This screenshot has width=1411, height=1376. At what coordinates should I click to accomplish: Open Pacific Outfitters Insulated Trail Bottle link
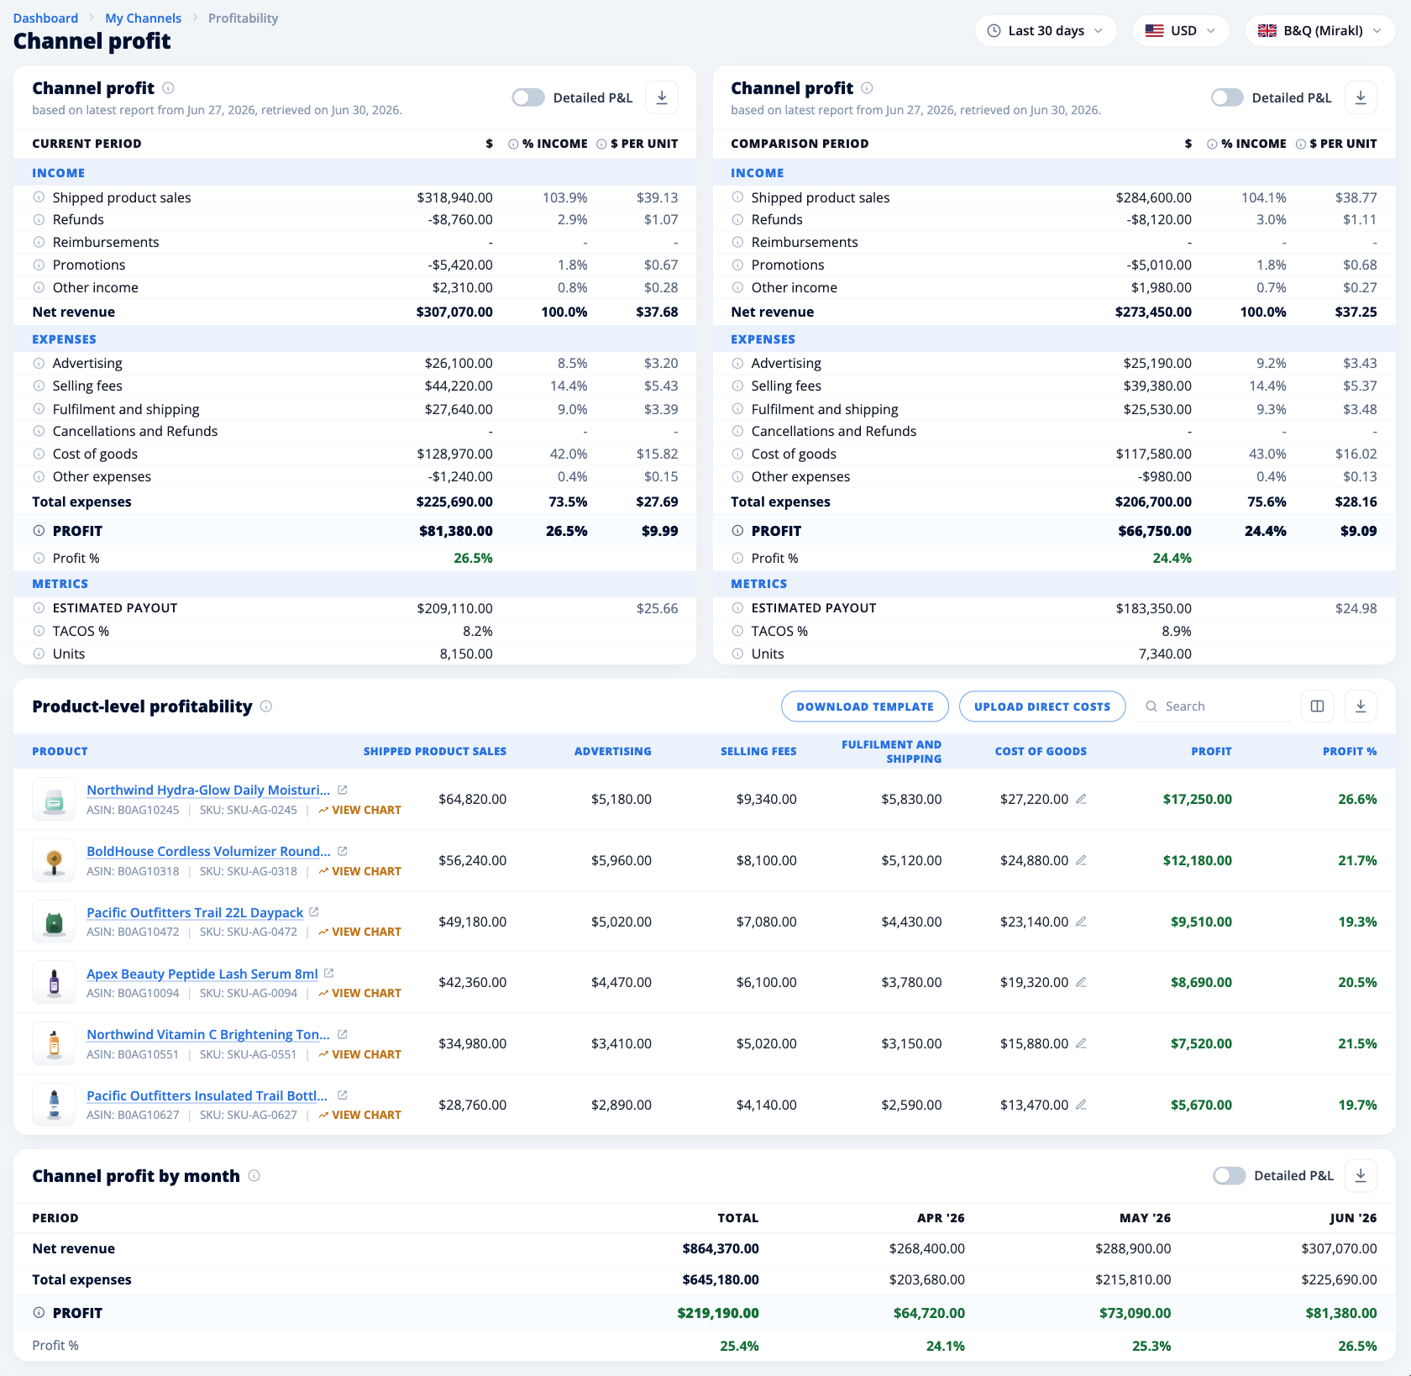tap(207, 1096)
